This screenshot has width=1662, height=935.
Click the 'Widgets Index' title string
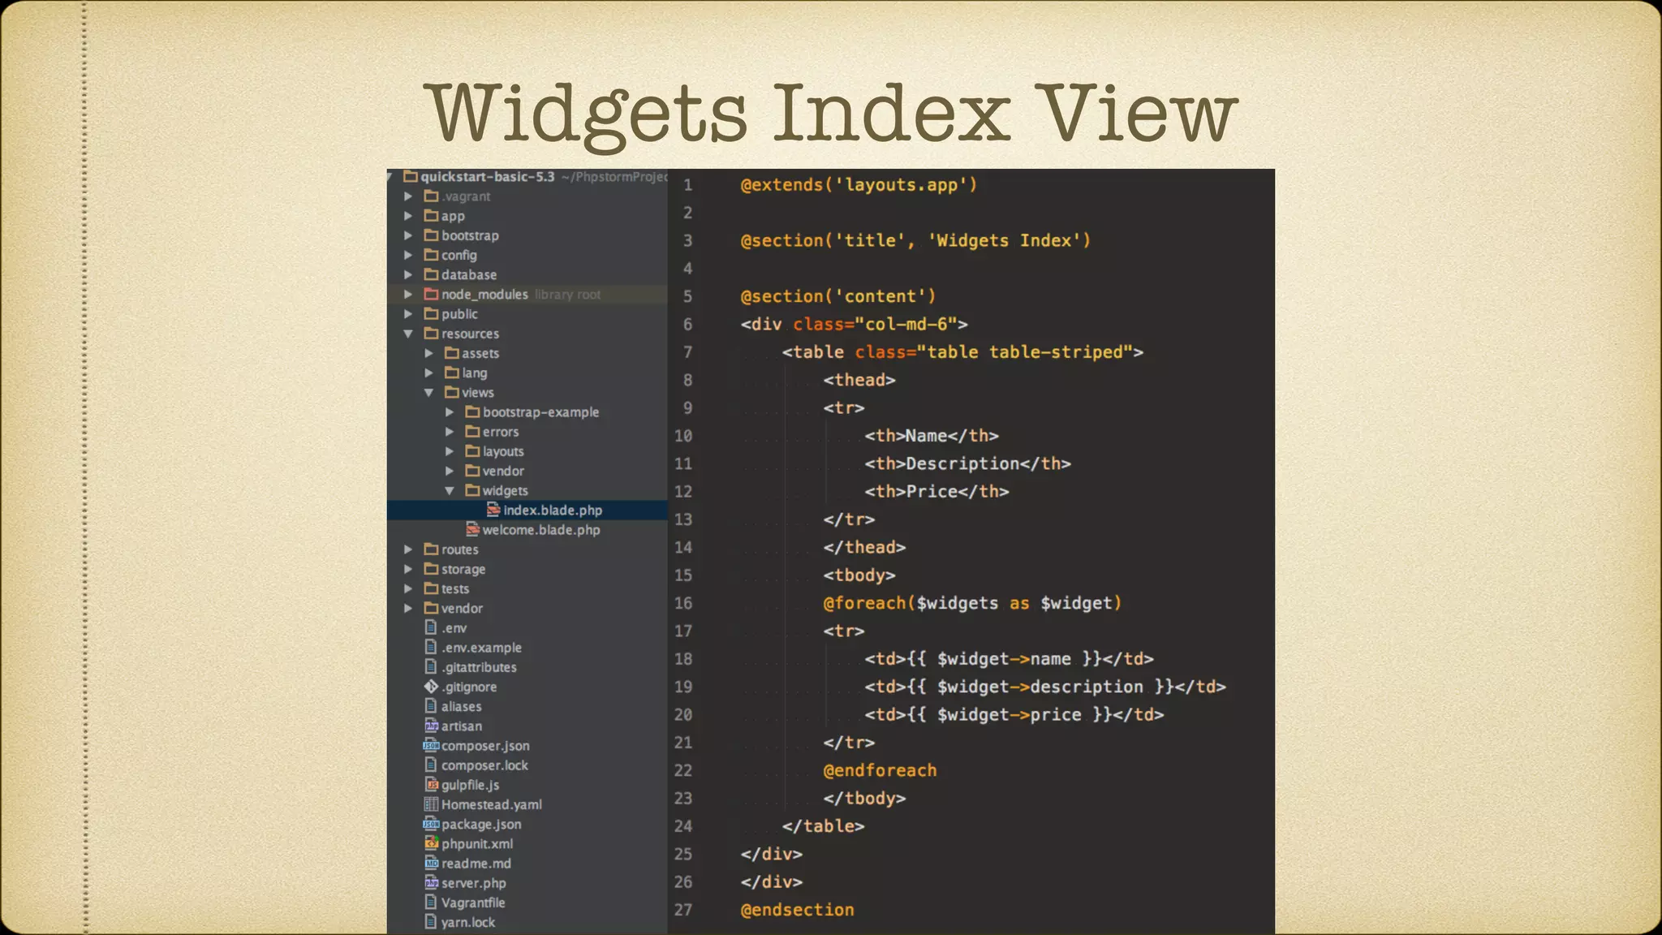1004,240
